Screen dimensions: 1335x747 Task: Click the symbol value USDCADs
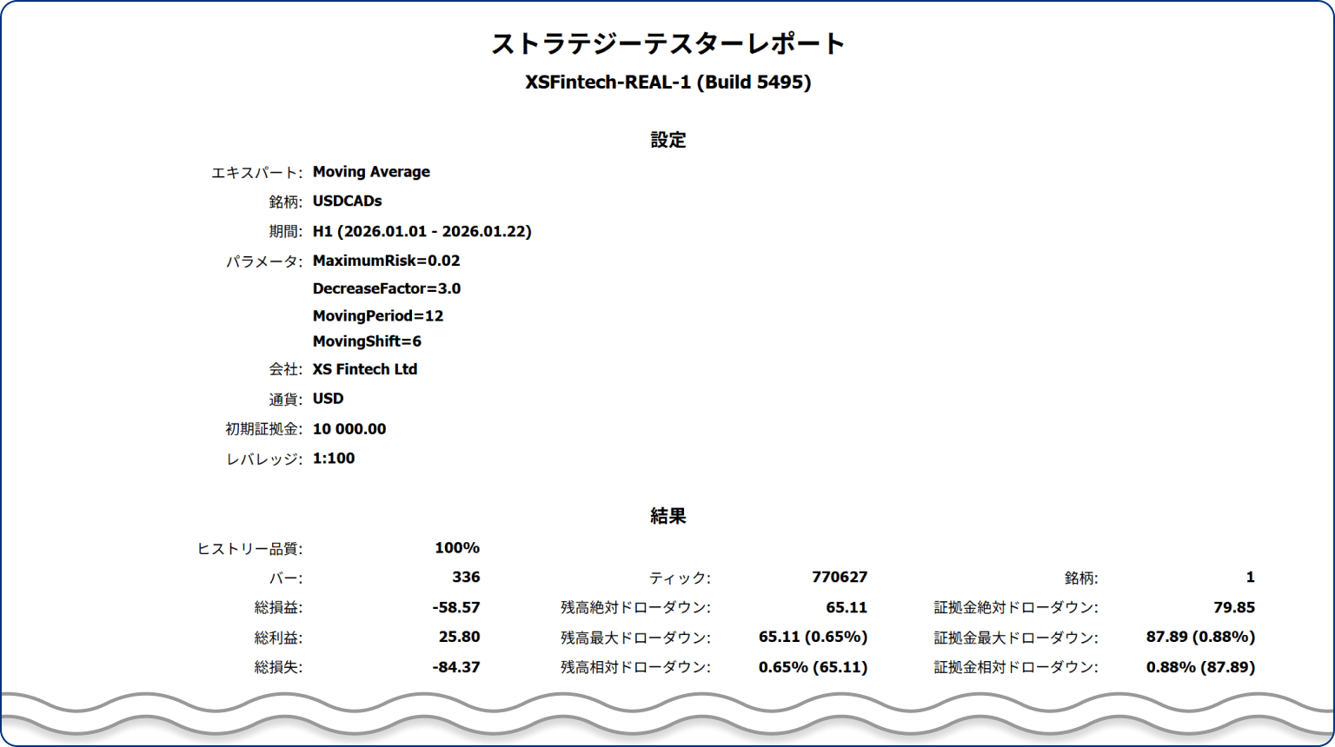pos(345,201)
